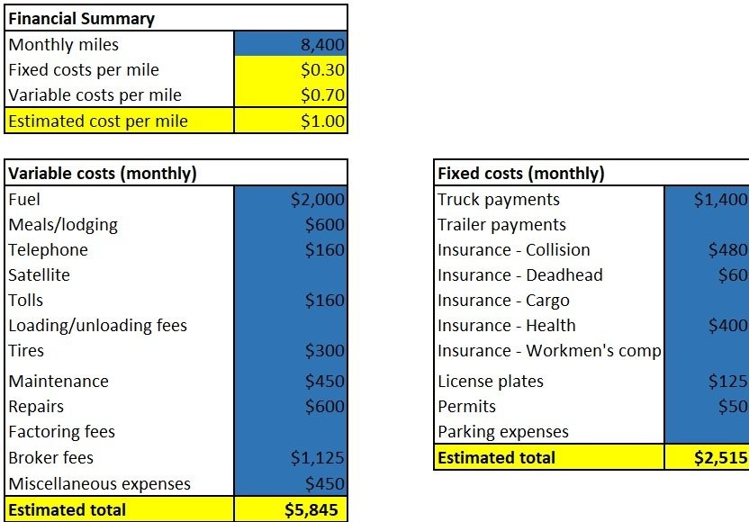Select the empty Factoring fees cell
Viewport: 749px width, 522px height.
point(290,432)
